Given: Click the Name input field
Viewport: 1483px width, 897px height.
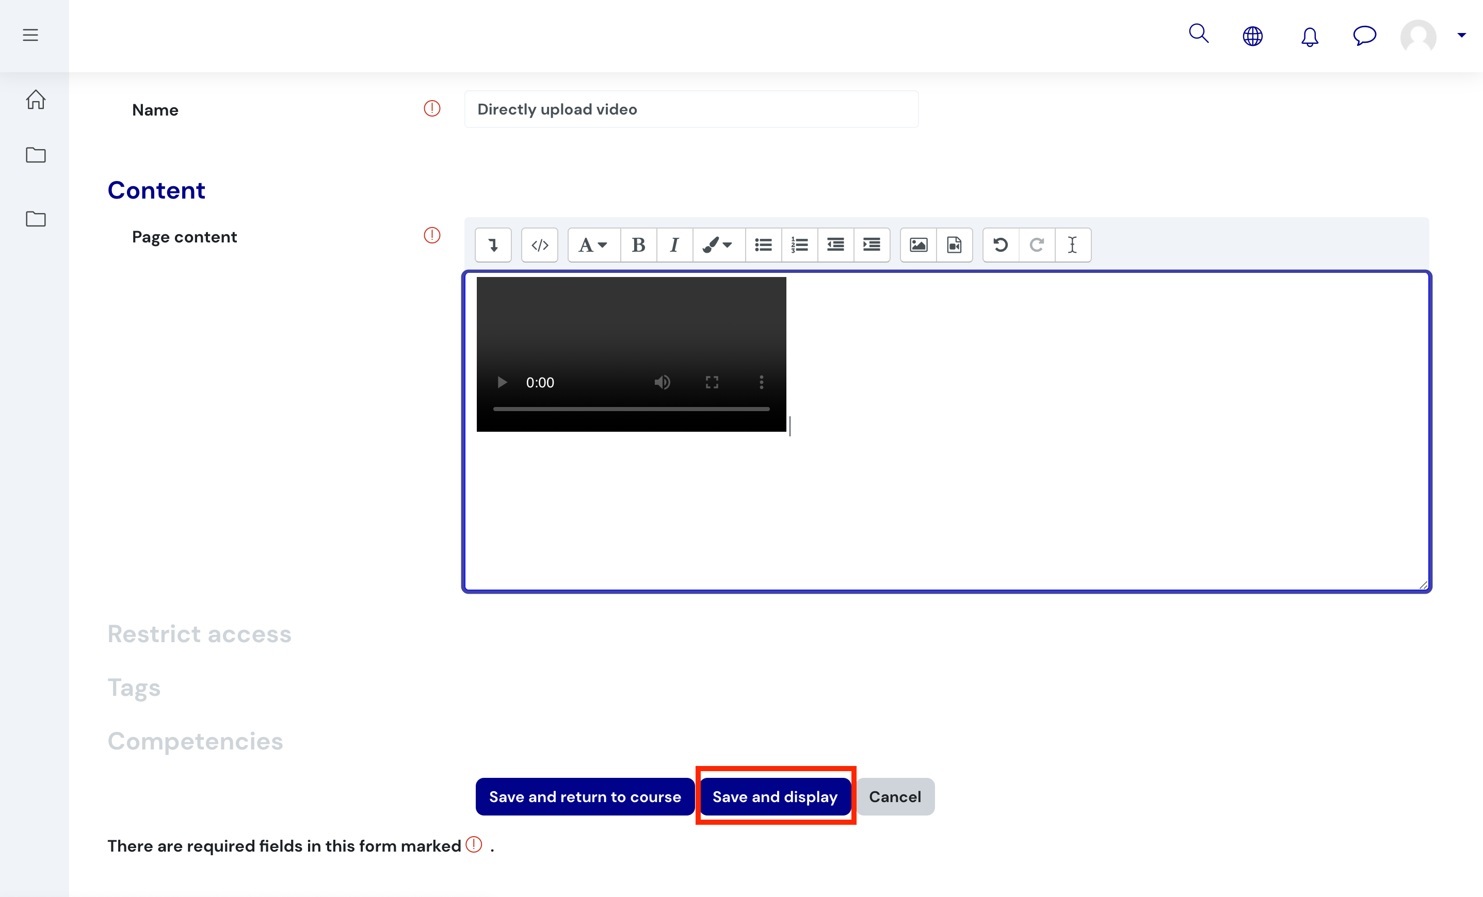Looking at the screenshot, I should [691, 109].
